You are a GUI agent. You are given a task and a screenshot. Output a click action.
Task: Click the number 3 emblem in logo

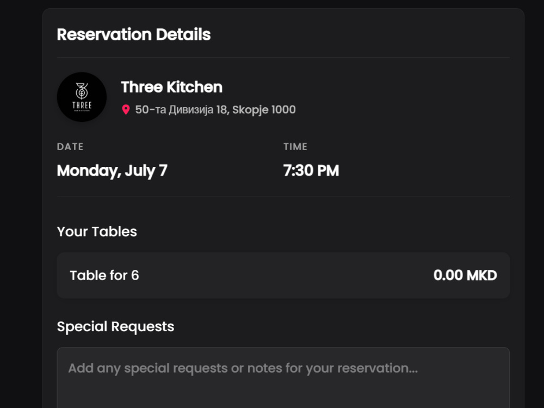click(x=82, y=91)
